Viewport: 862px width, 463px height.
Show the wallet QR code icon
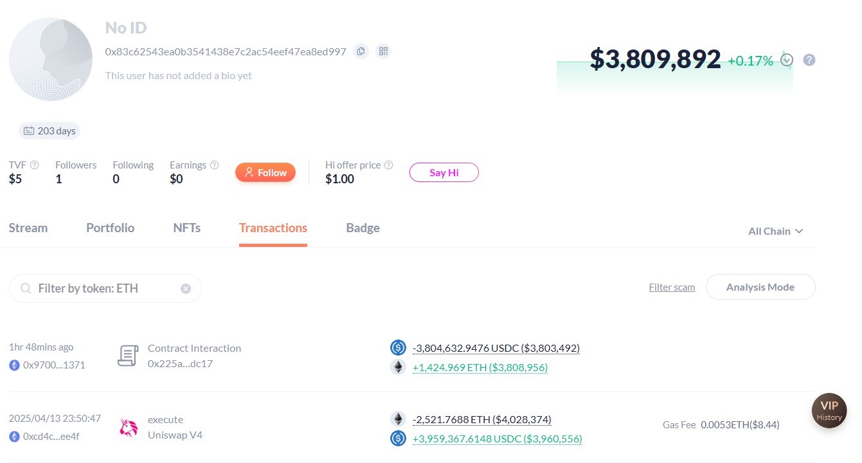[x=383, y=51]
